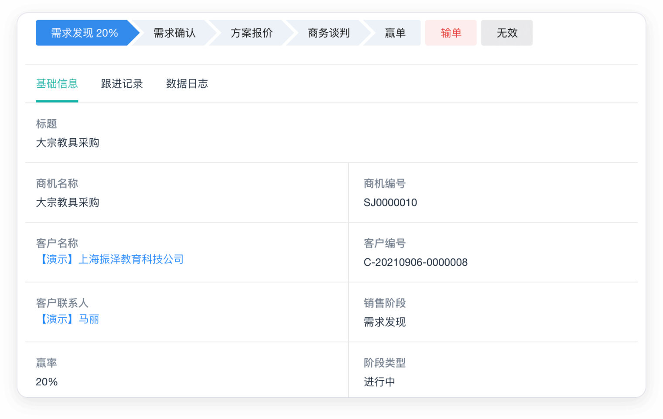Select opportunity number SJ0000010
The width and height of the screenshot is (663, 419).
click(390, 203)
